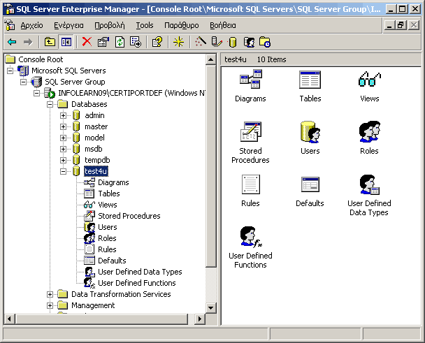Image resolution: width=425 pixels, height=343 pixels.
Task: Select Diagrams under test4u in tree
Action: (x=113, y=182)
